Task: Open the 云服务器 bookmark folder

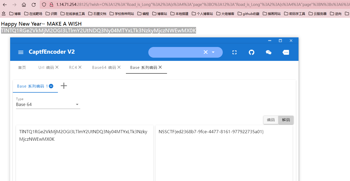Action: (x=317, y=14)
